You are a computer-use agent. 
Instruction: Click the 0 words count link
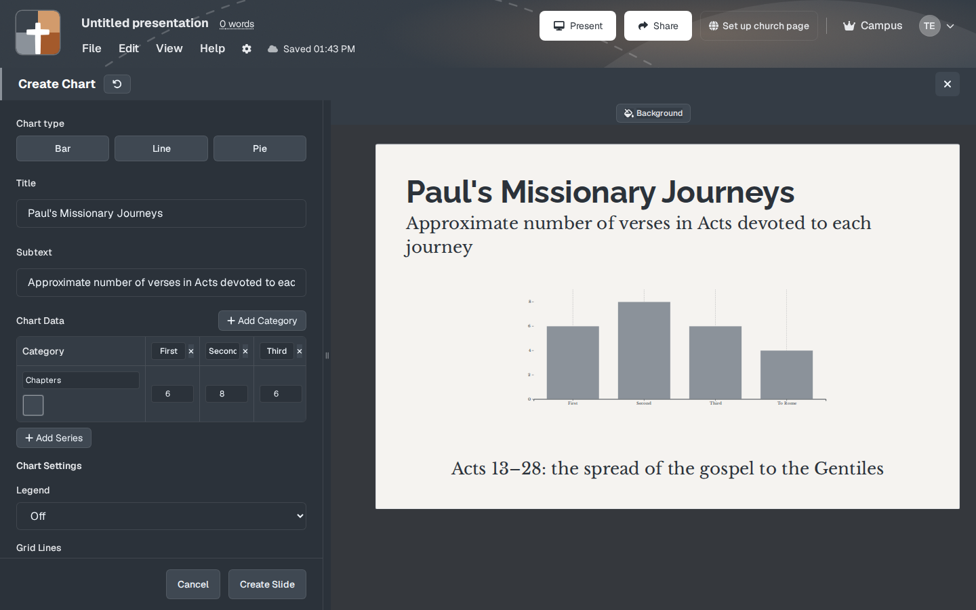point(237,24)
